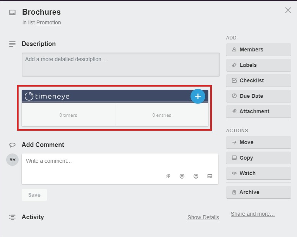Select the 0 entries section
The height and width of the screenshot is (237, 297).
pyautogui.click(x=162, y=115)
